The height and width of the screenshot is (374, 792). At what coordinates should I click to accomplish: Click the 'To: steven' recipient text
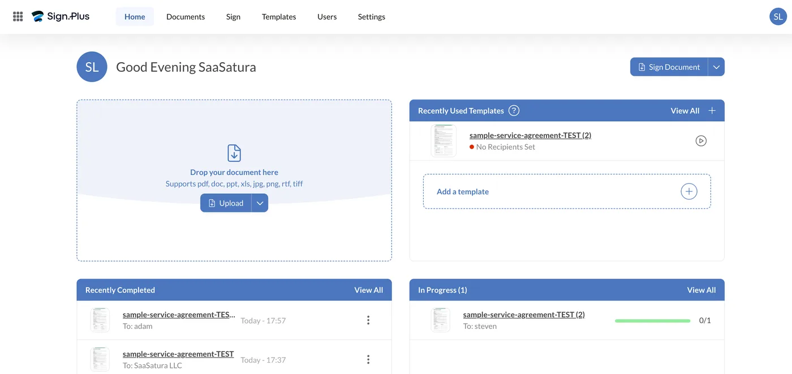(x=480, y=326)
